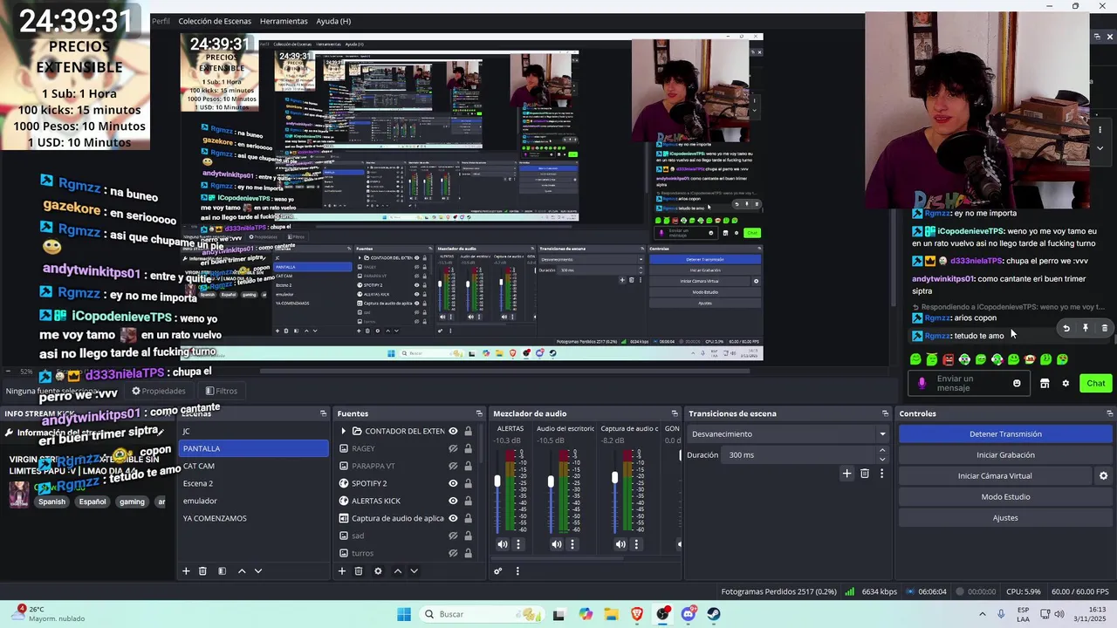The height and width of the screenshot is (628, 1117).
Task: Remove scene transition trash icon
Action: [865, 474]
